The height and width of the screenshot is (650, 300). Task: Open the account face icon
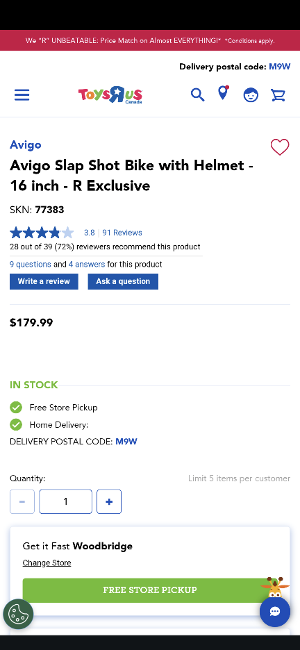tap(251, 95)
